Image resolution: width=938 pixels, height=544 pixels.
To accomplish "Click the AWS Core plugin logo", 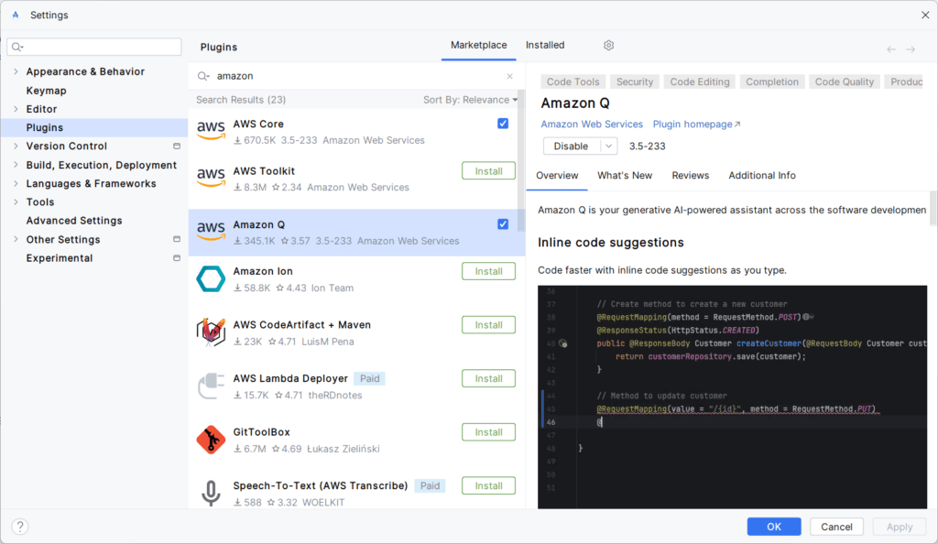I will tap(212, 130).
